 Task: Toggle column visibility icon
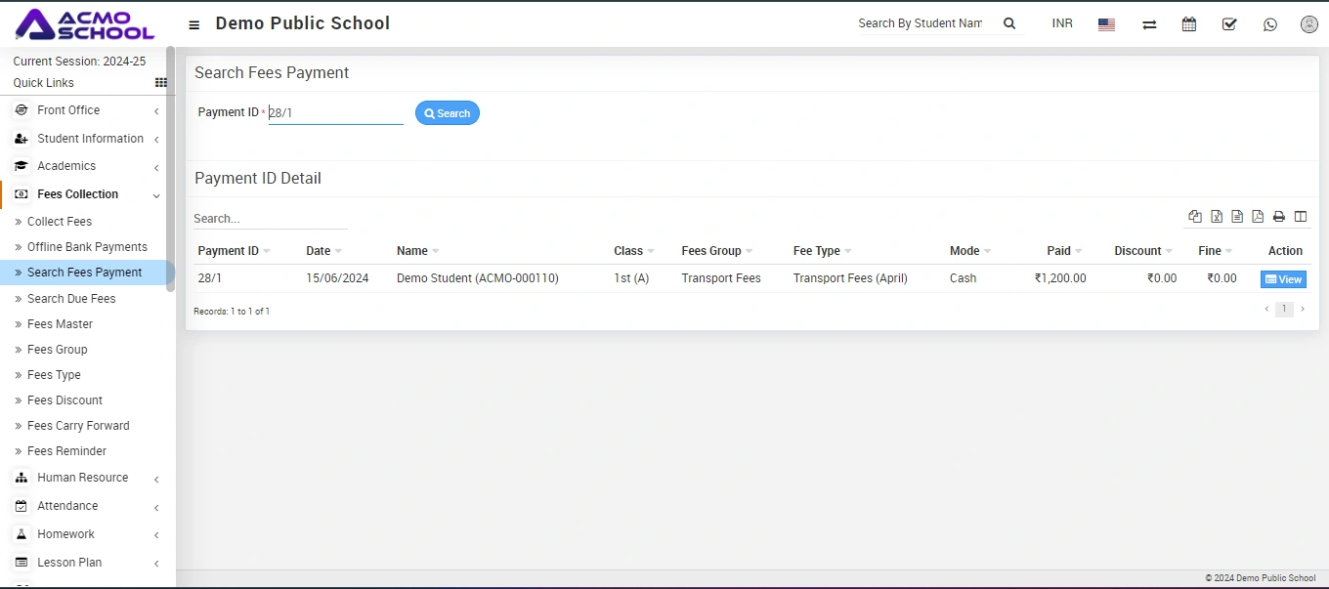click(x=1300, y=217)
